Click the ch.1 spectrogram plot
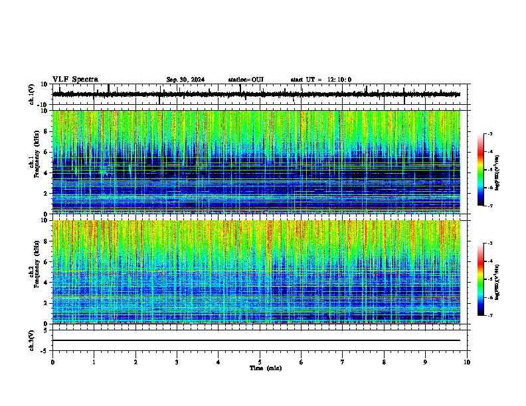This screenshot has width=526, height=406. [x=256, y=162]
